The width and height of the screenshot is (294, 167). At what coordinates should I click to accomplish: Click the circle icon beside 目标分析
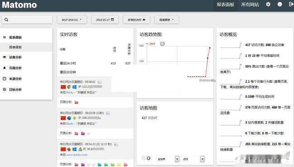point(5,90)
